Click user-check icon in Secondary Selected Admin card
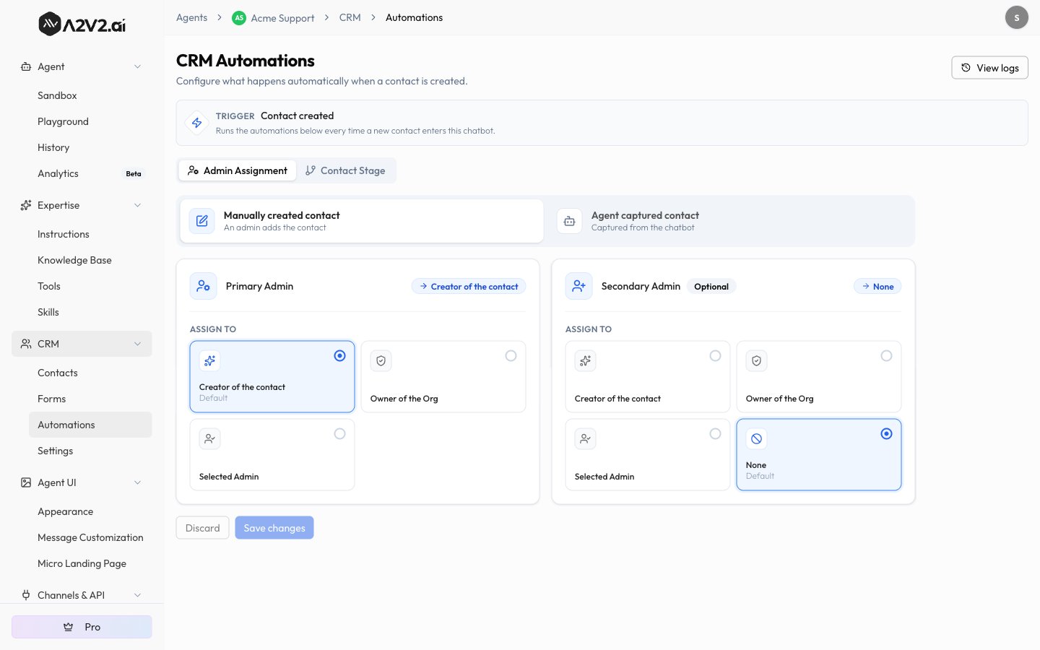The height and width of the screenshot is (650, 1040). pyautogui.click(x=586, y=438)
